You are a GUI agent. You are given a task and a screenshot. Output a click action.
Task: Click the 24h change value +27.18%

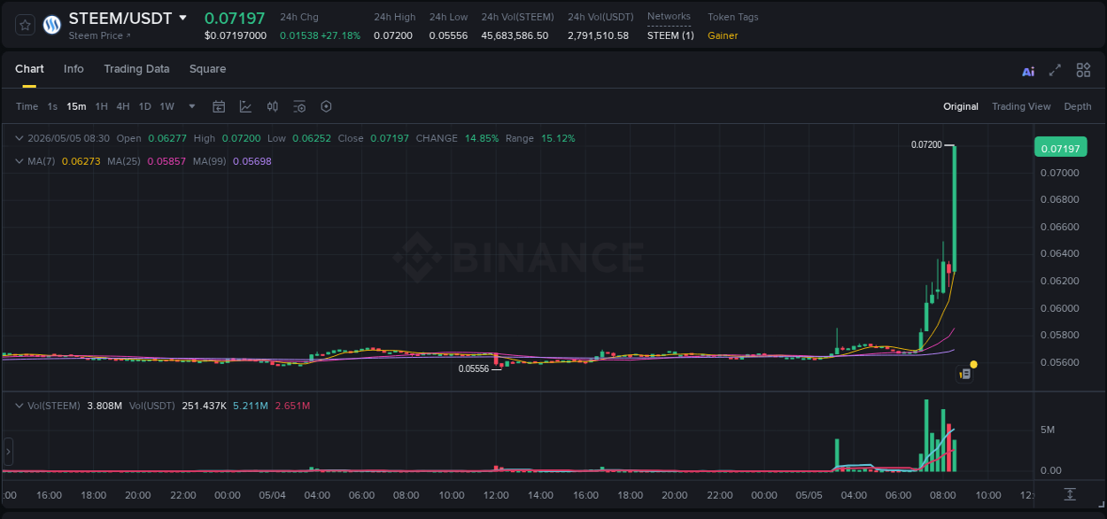341,35
